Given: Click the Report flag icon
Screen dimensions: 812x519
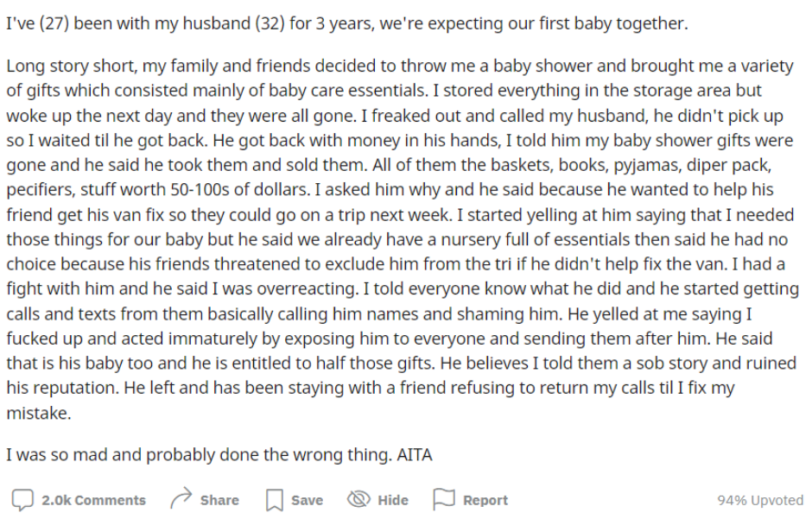Looking at the screenshot, I should [x=443, y=499].
